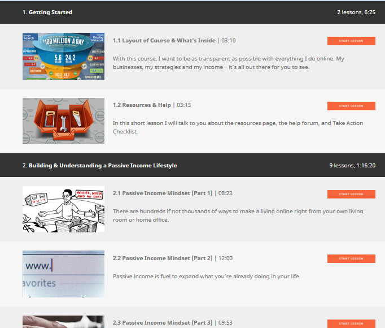Image resolution: width=385 pixels, height=328 pixels.
Task: Start lesson 1.1 Layout of Course
Action: [x=351, y=41]
